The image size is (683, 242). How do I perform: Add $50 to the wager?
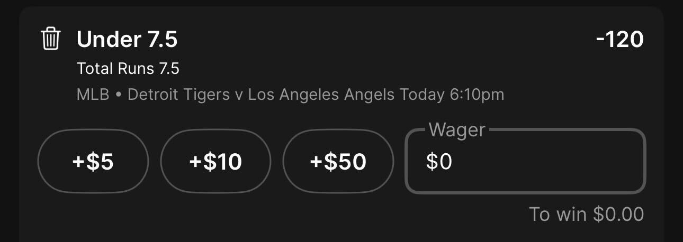[338, 162]
